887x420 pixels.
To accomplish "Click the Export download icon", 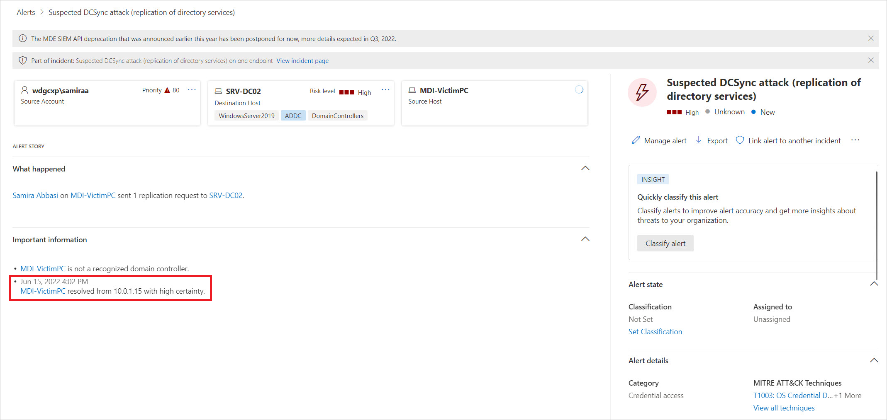I will click(699, 140).
